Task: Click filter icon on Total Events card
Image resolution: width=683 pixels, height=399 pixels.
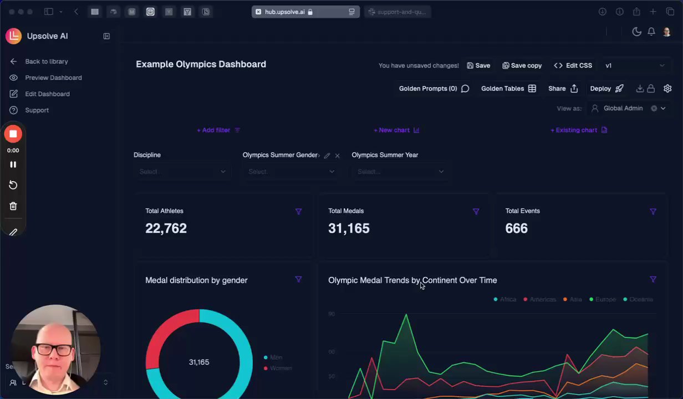Action: coord(653,211)
